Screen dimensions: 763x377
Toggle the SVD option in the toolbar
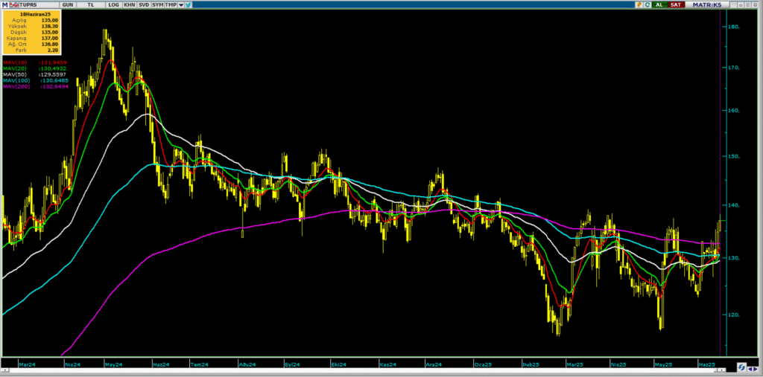(x=142, y=4)
